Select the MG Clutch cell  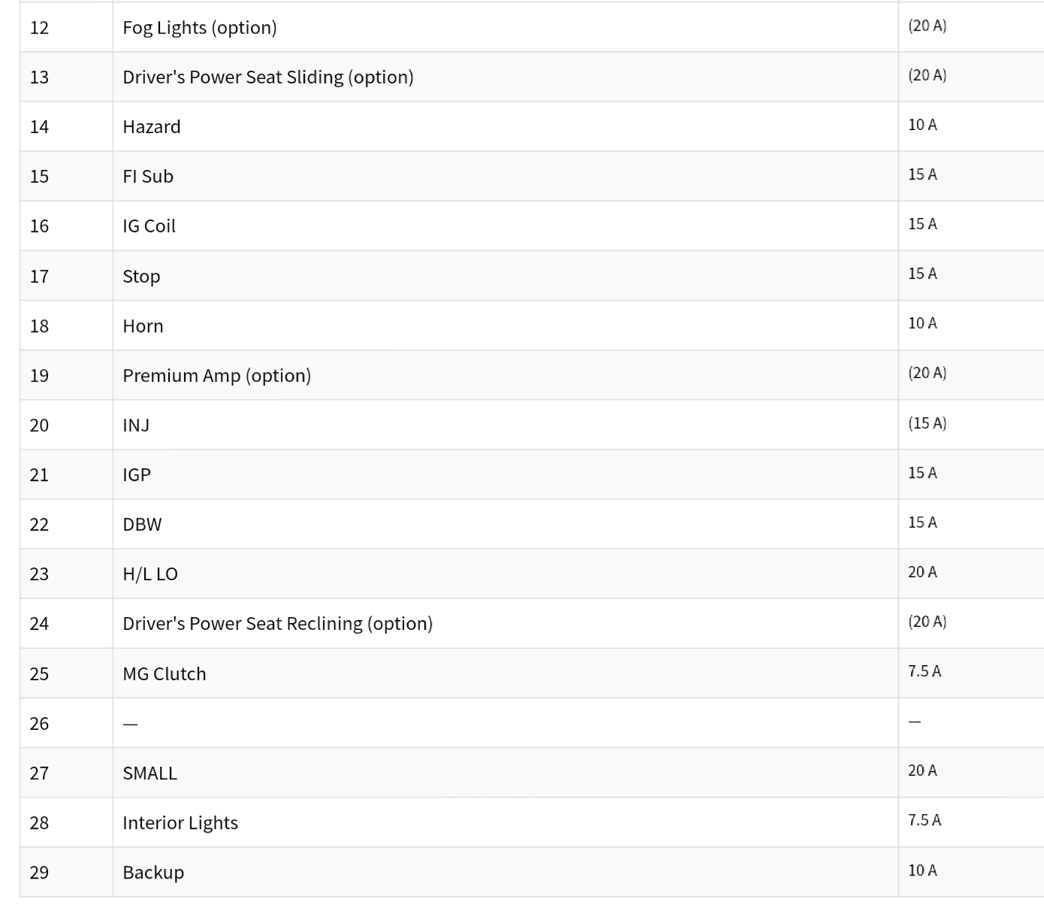(x=164, y=674)
